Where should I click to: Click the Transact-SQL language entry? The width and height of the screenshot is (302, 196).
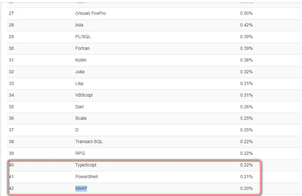pyautogui.click(x=89, y=142)
